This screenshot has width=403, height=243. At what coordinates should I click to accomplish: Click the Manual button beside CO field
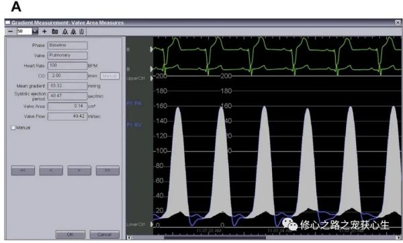point(109,76)
